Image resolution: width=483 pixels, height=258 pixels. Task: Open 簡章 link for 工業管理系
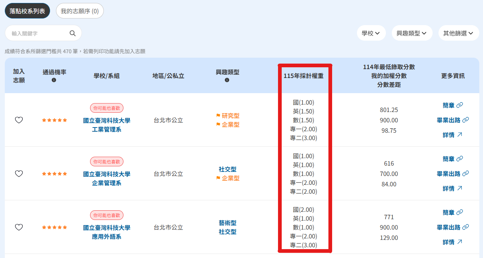[x=453, y=105]
